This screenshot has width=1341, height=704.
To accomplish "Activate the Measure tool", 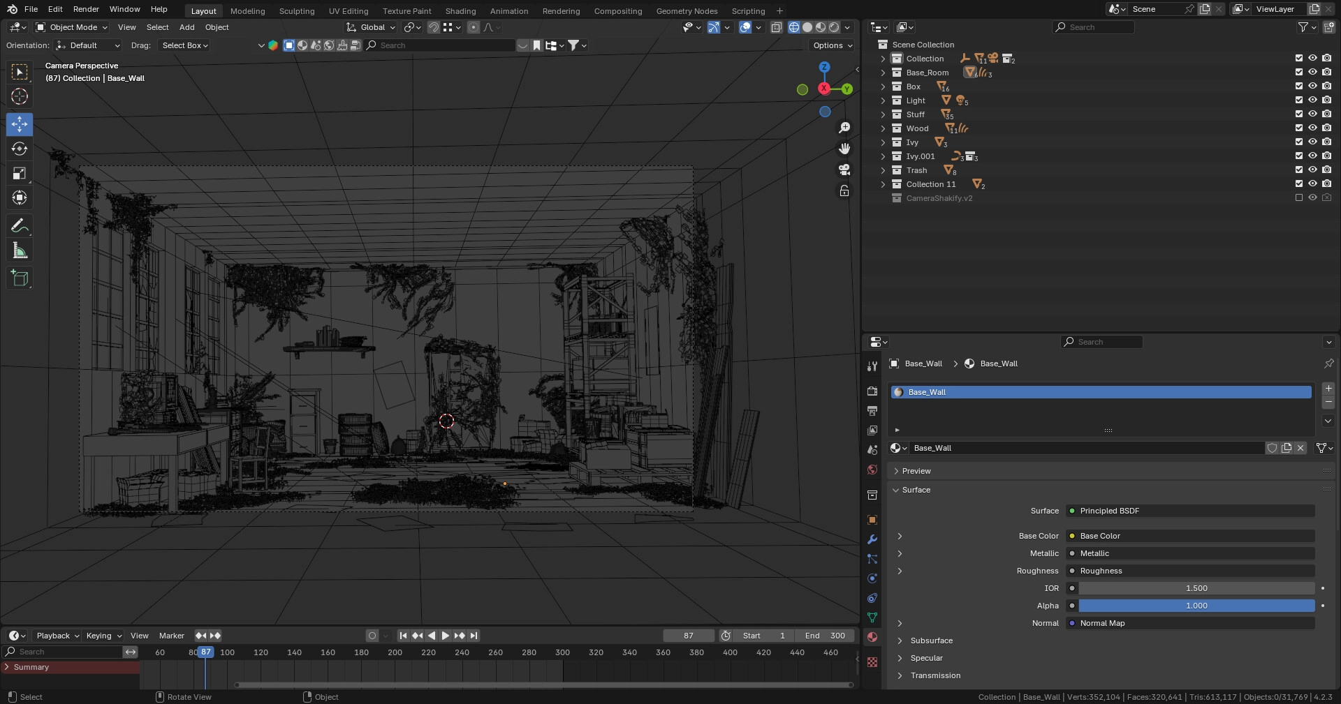I will (20, 250).
